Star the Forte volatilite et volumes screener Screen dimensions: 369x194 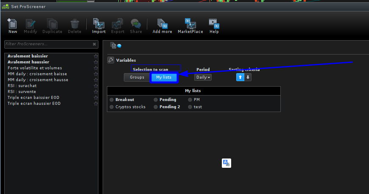pos(96,68)
